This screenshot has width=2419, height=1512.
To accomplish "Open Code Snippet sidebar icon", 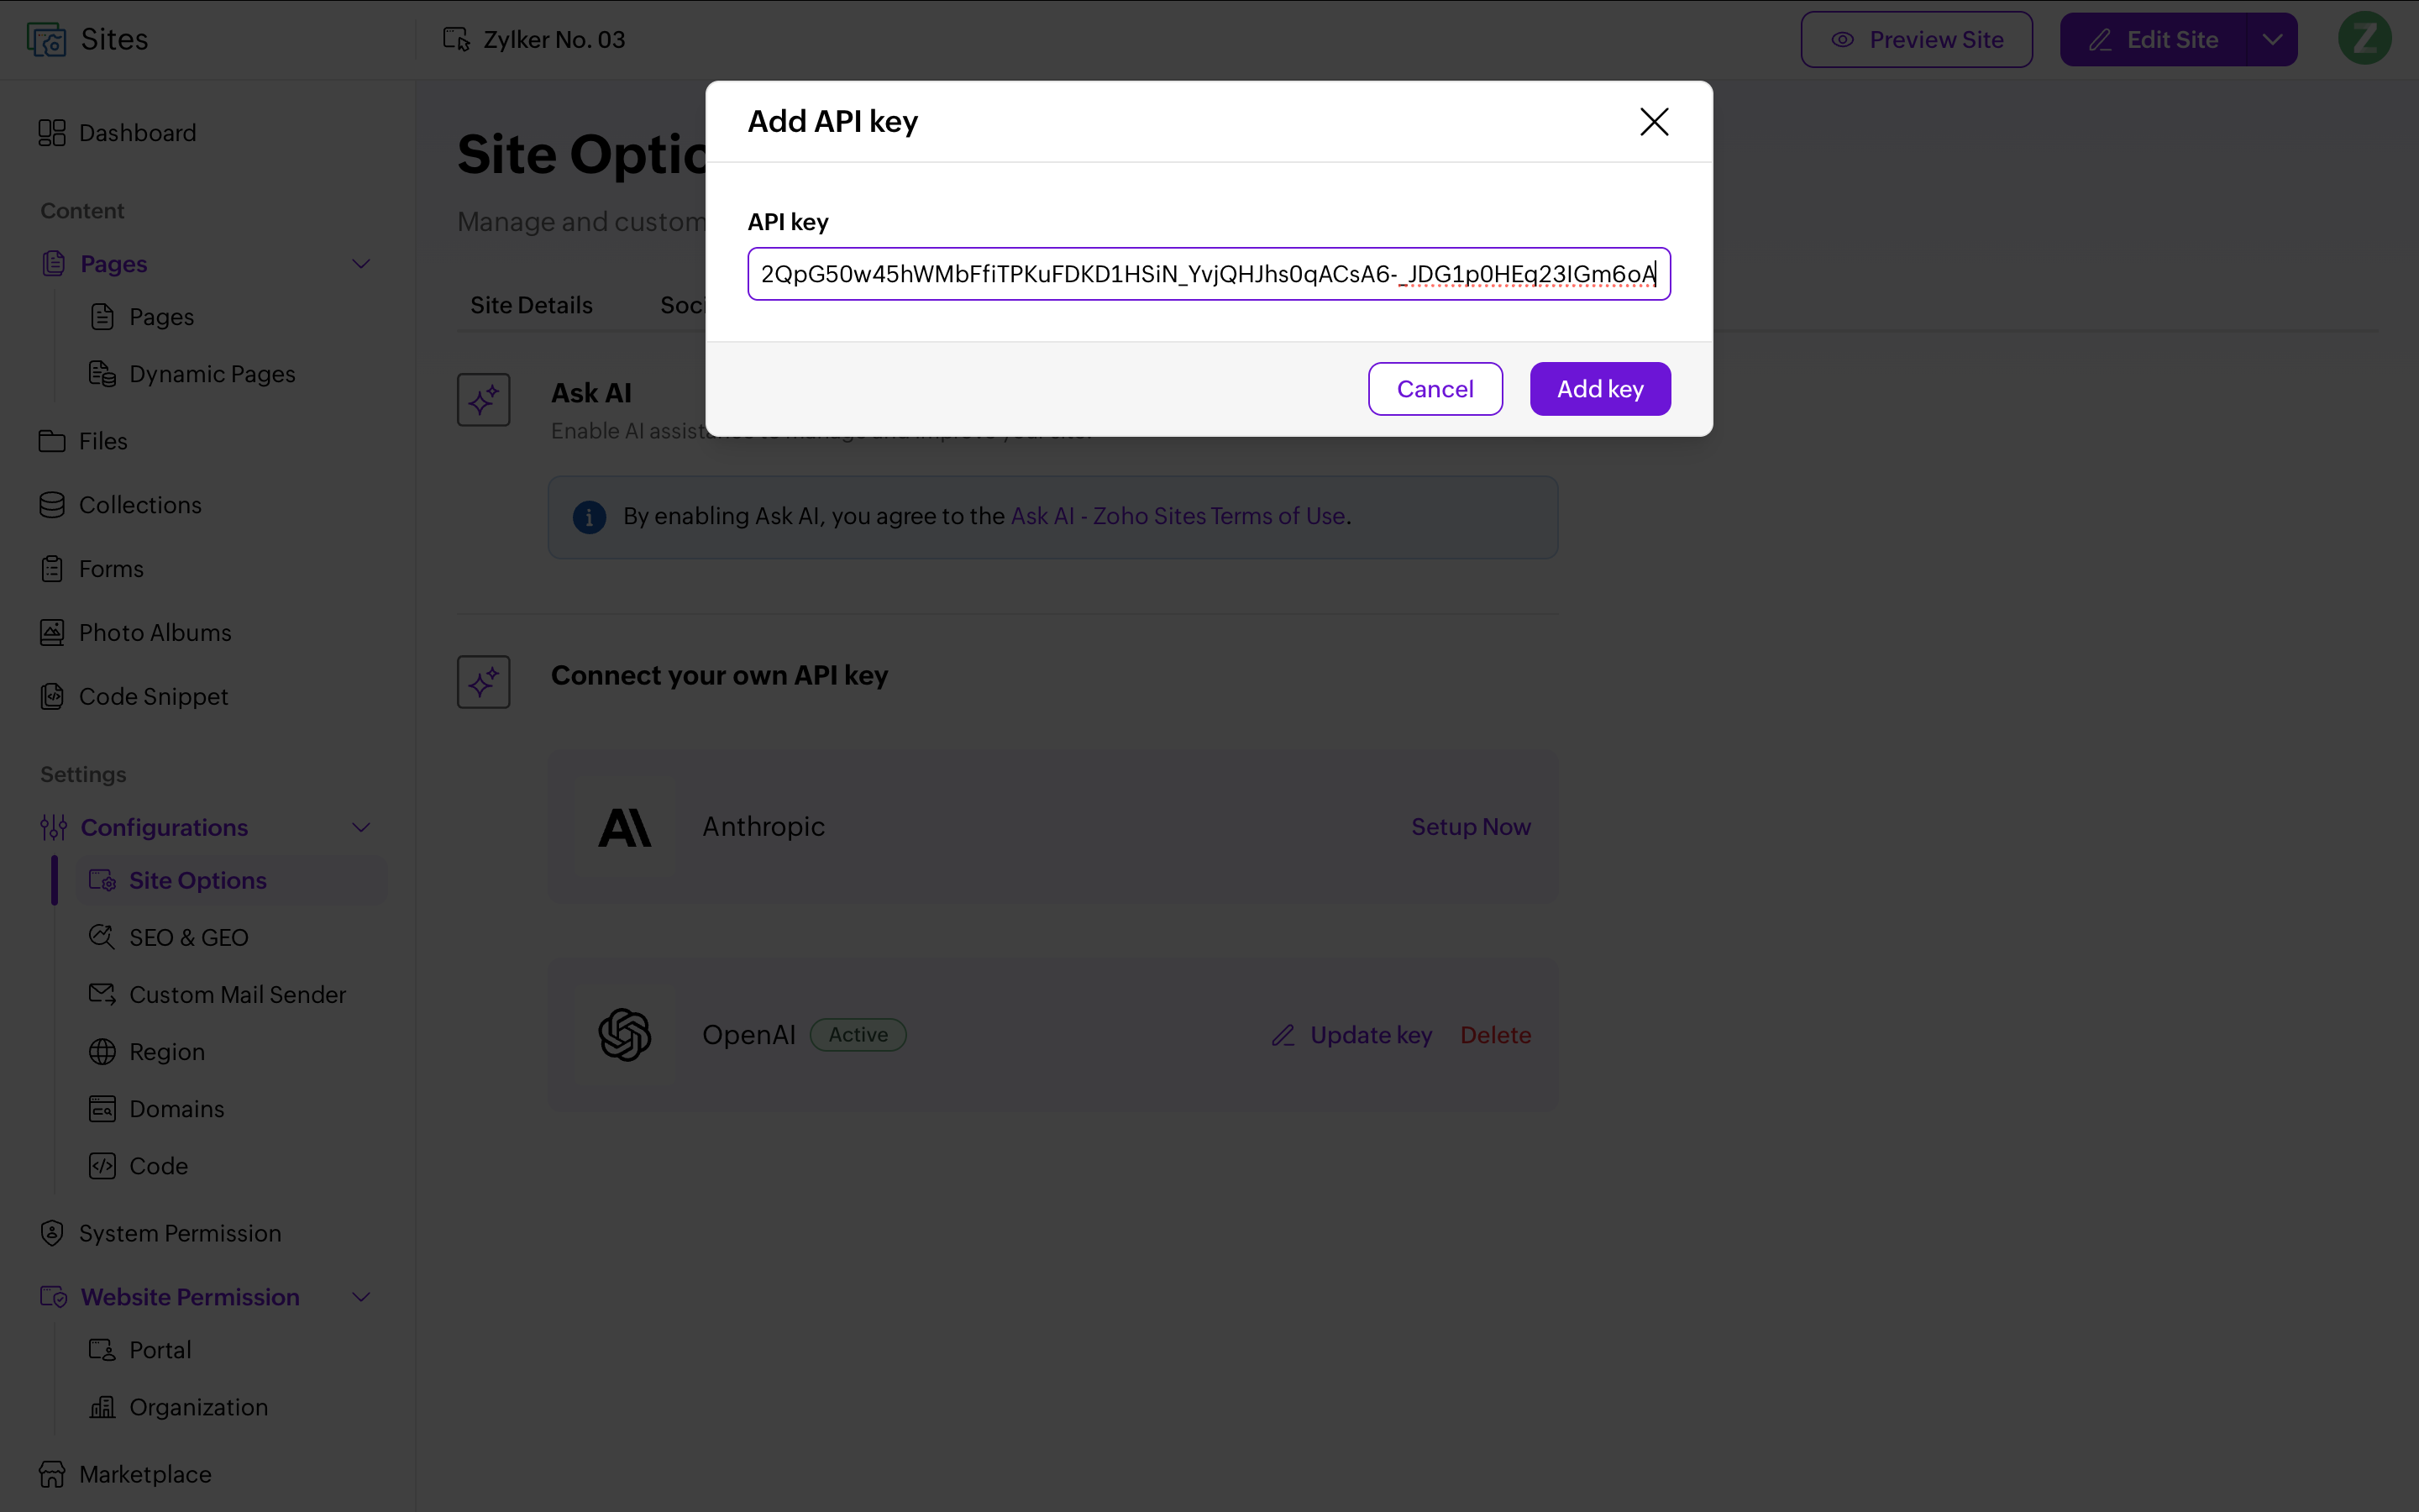I will [x=52, y=696].
